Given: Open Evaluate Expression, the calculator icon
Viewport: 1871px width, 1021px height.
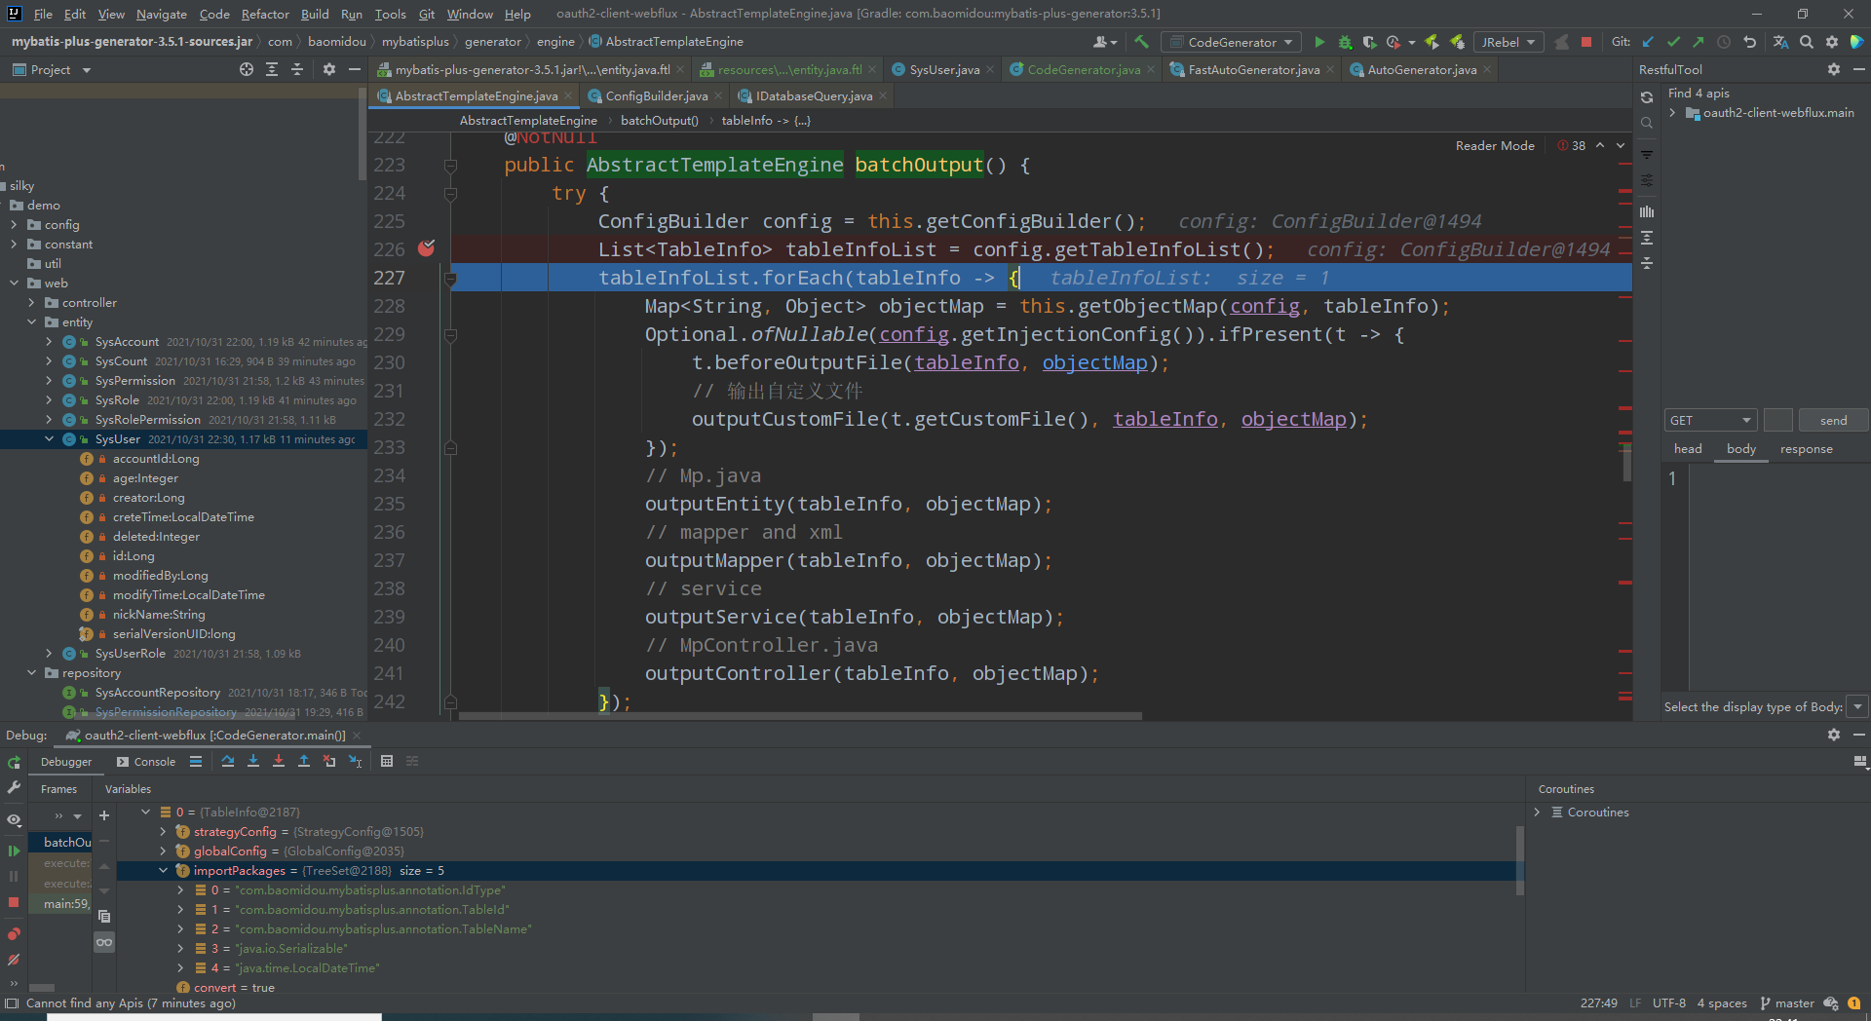Looking at the screenshot, I should point(386,761).
